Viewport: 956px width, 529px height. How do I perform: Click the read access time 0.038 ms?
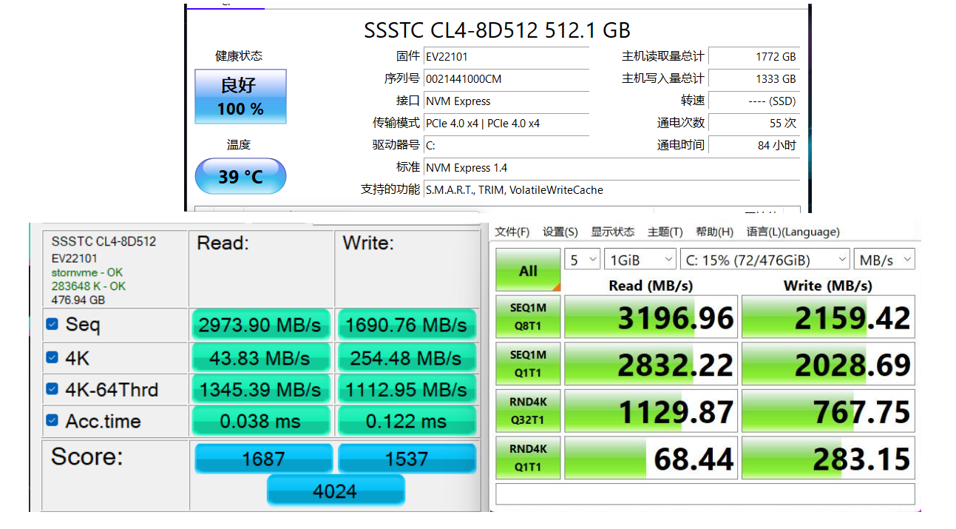click(x=260, y=421)
